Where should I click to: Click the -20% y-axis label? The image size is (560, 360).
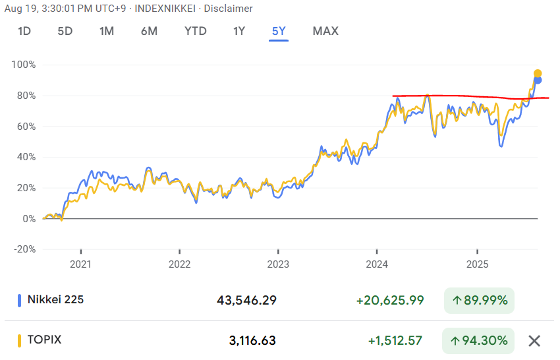pos(24,249)
